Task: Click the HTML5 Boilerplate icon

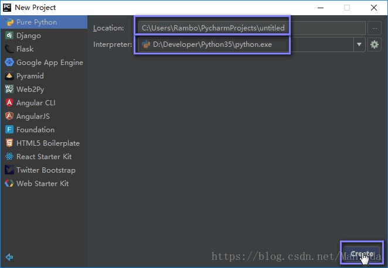Action: coord(9,143)
